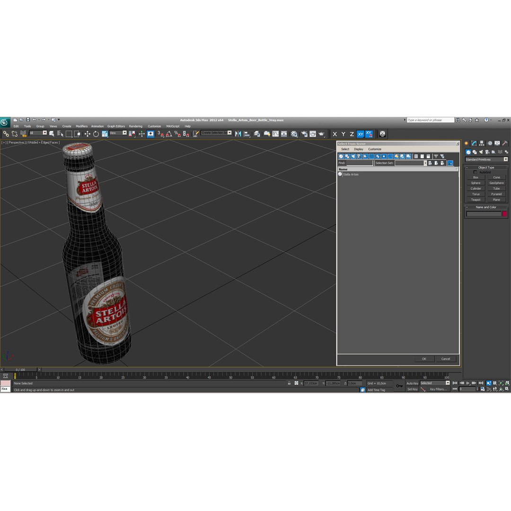Restrict transform to X axis

tap(335, 134)
